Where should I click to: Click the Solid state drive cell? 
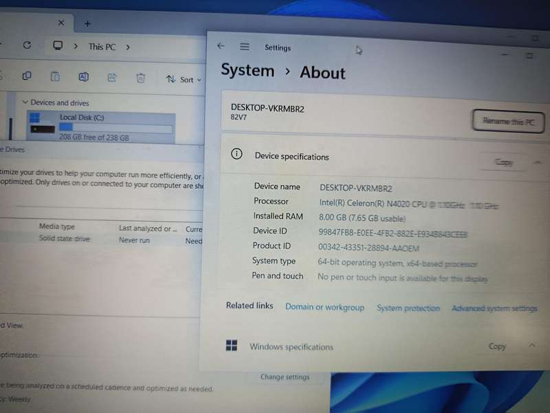64,238
